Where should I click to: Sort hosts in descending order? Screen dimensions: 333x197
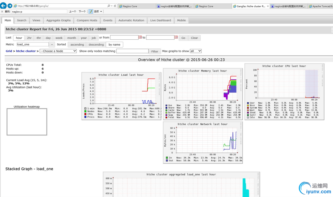pyautogui.click(x=96, y=44)
